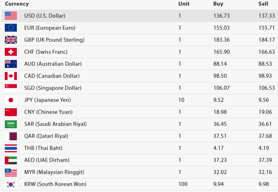Viewport: 278px width, 192px height.
Task: Click the Canadian flag icon
Action: tap(11, 76)
